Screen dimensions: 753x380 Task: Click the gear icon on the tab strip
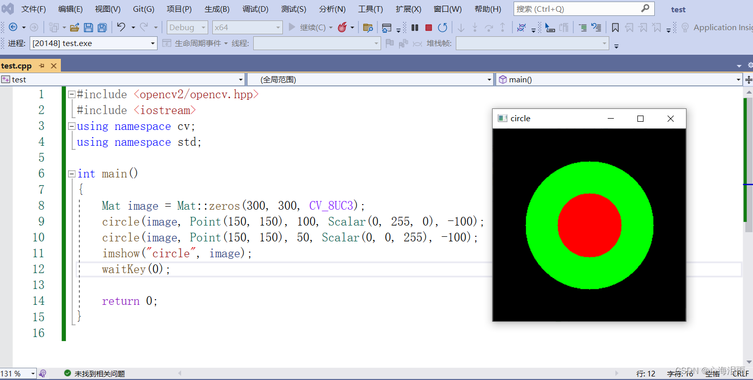[x=750, y=65]
